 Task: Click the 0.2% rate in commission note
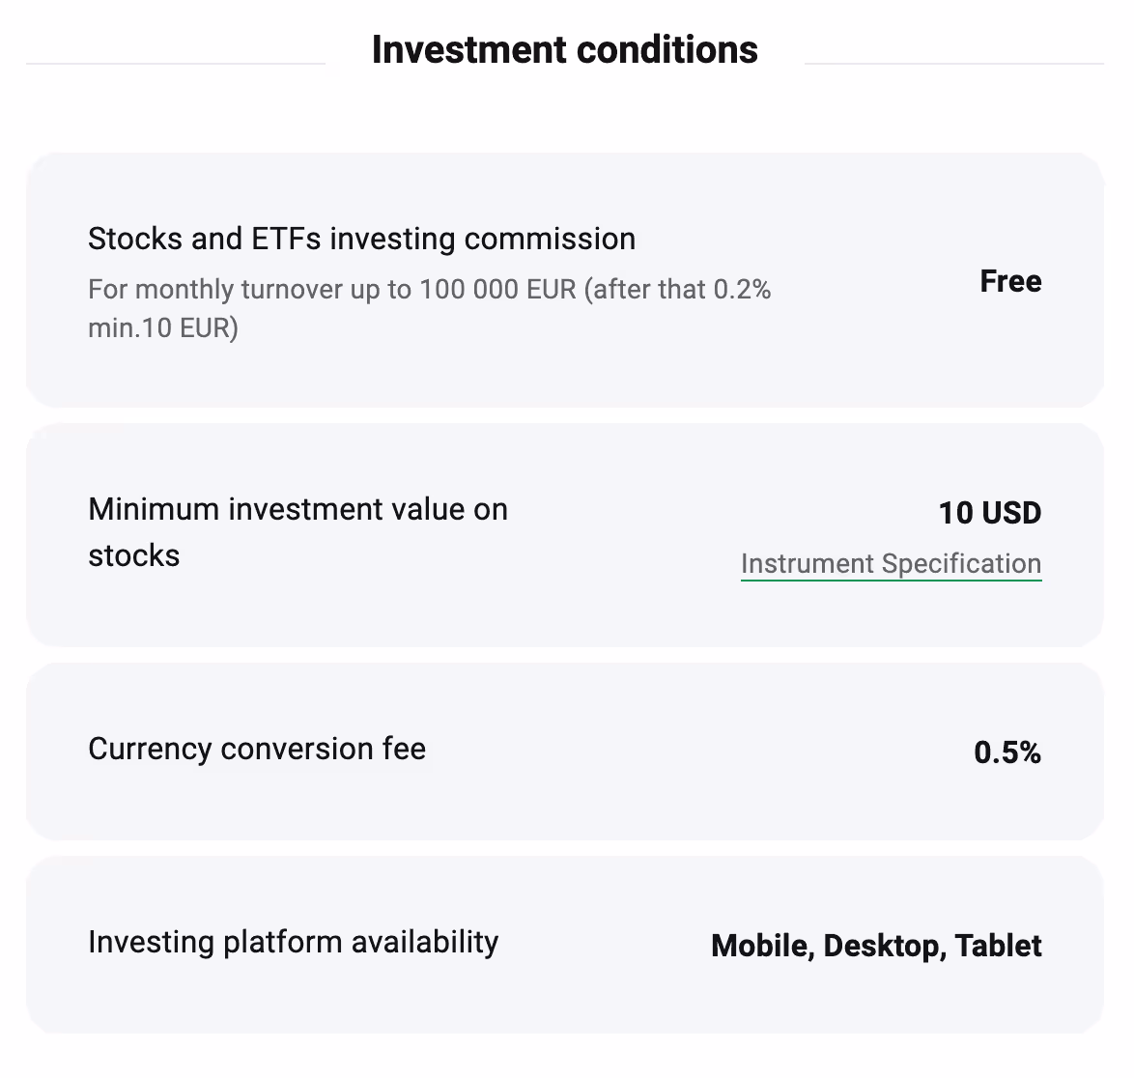click(742, 290)
